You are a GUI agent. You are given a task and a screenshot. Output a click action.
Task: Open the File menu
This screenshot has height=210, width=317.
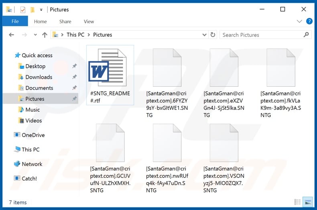pos(15,22)
